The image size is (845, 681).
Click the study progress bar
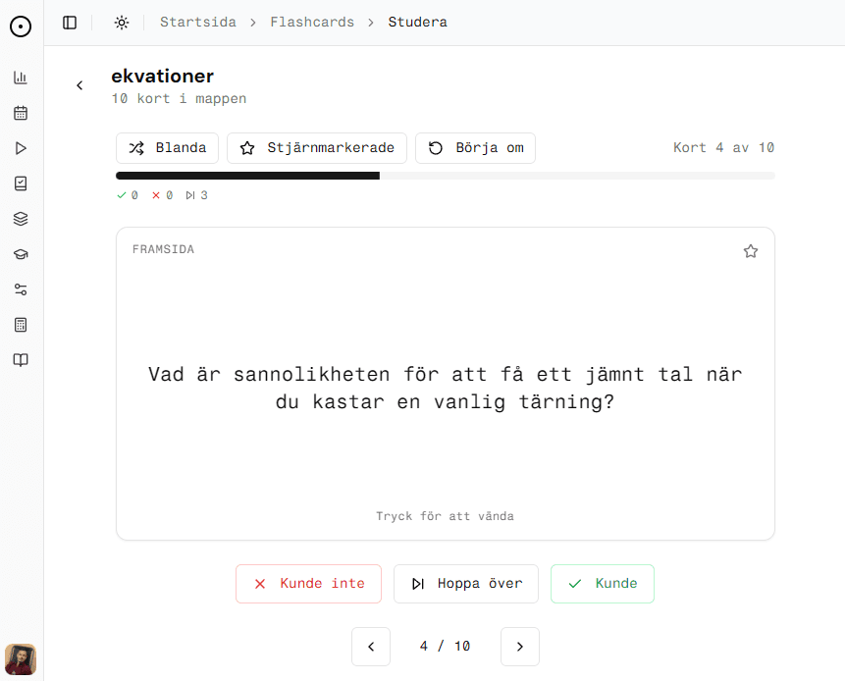[445, 176]
